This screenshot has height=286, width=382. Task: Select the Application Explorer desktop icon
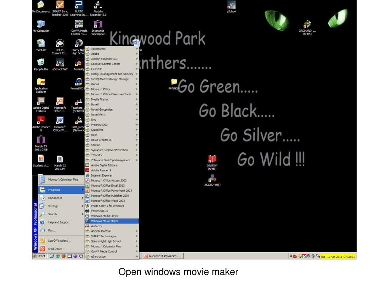point(41,86)
